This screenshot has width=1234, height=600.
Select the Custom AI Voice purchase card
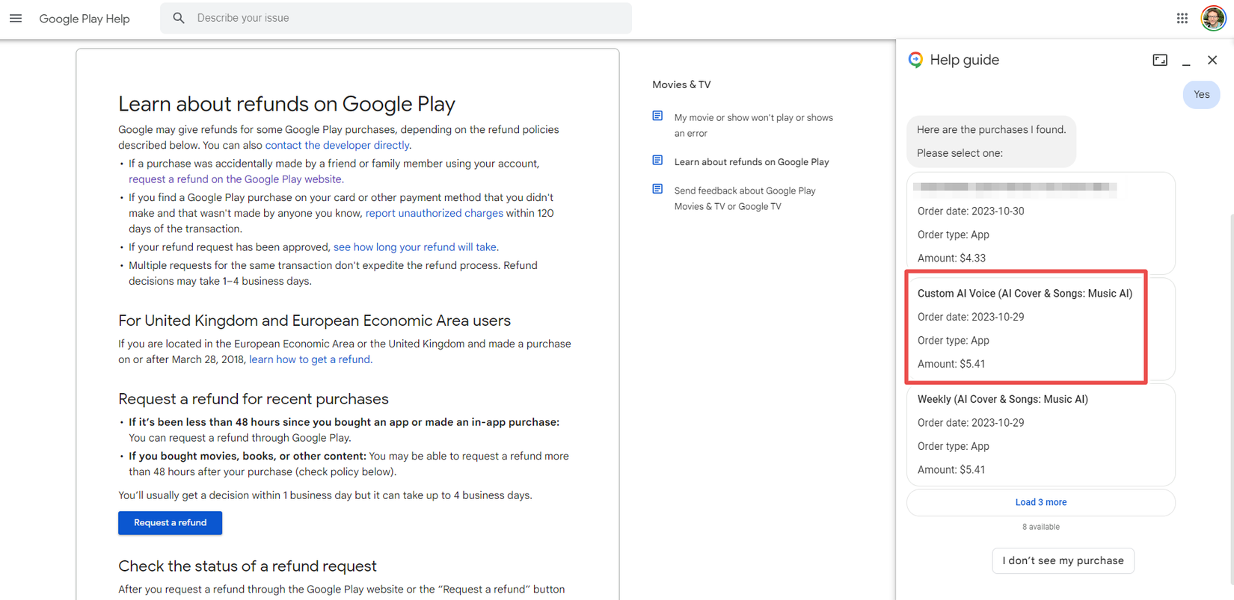click(x=1025, y=328)
